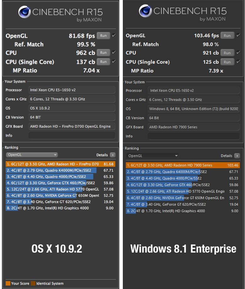Run CPU test in OS X window

click(x=103, y=53)
